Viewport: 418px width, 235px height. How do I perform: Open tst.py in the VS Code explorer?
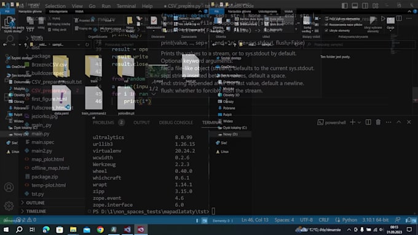37,194
